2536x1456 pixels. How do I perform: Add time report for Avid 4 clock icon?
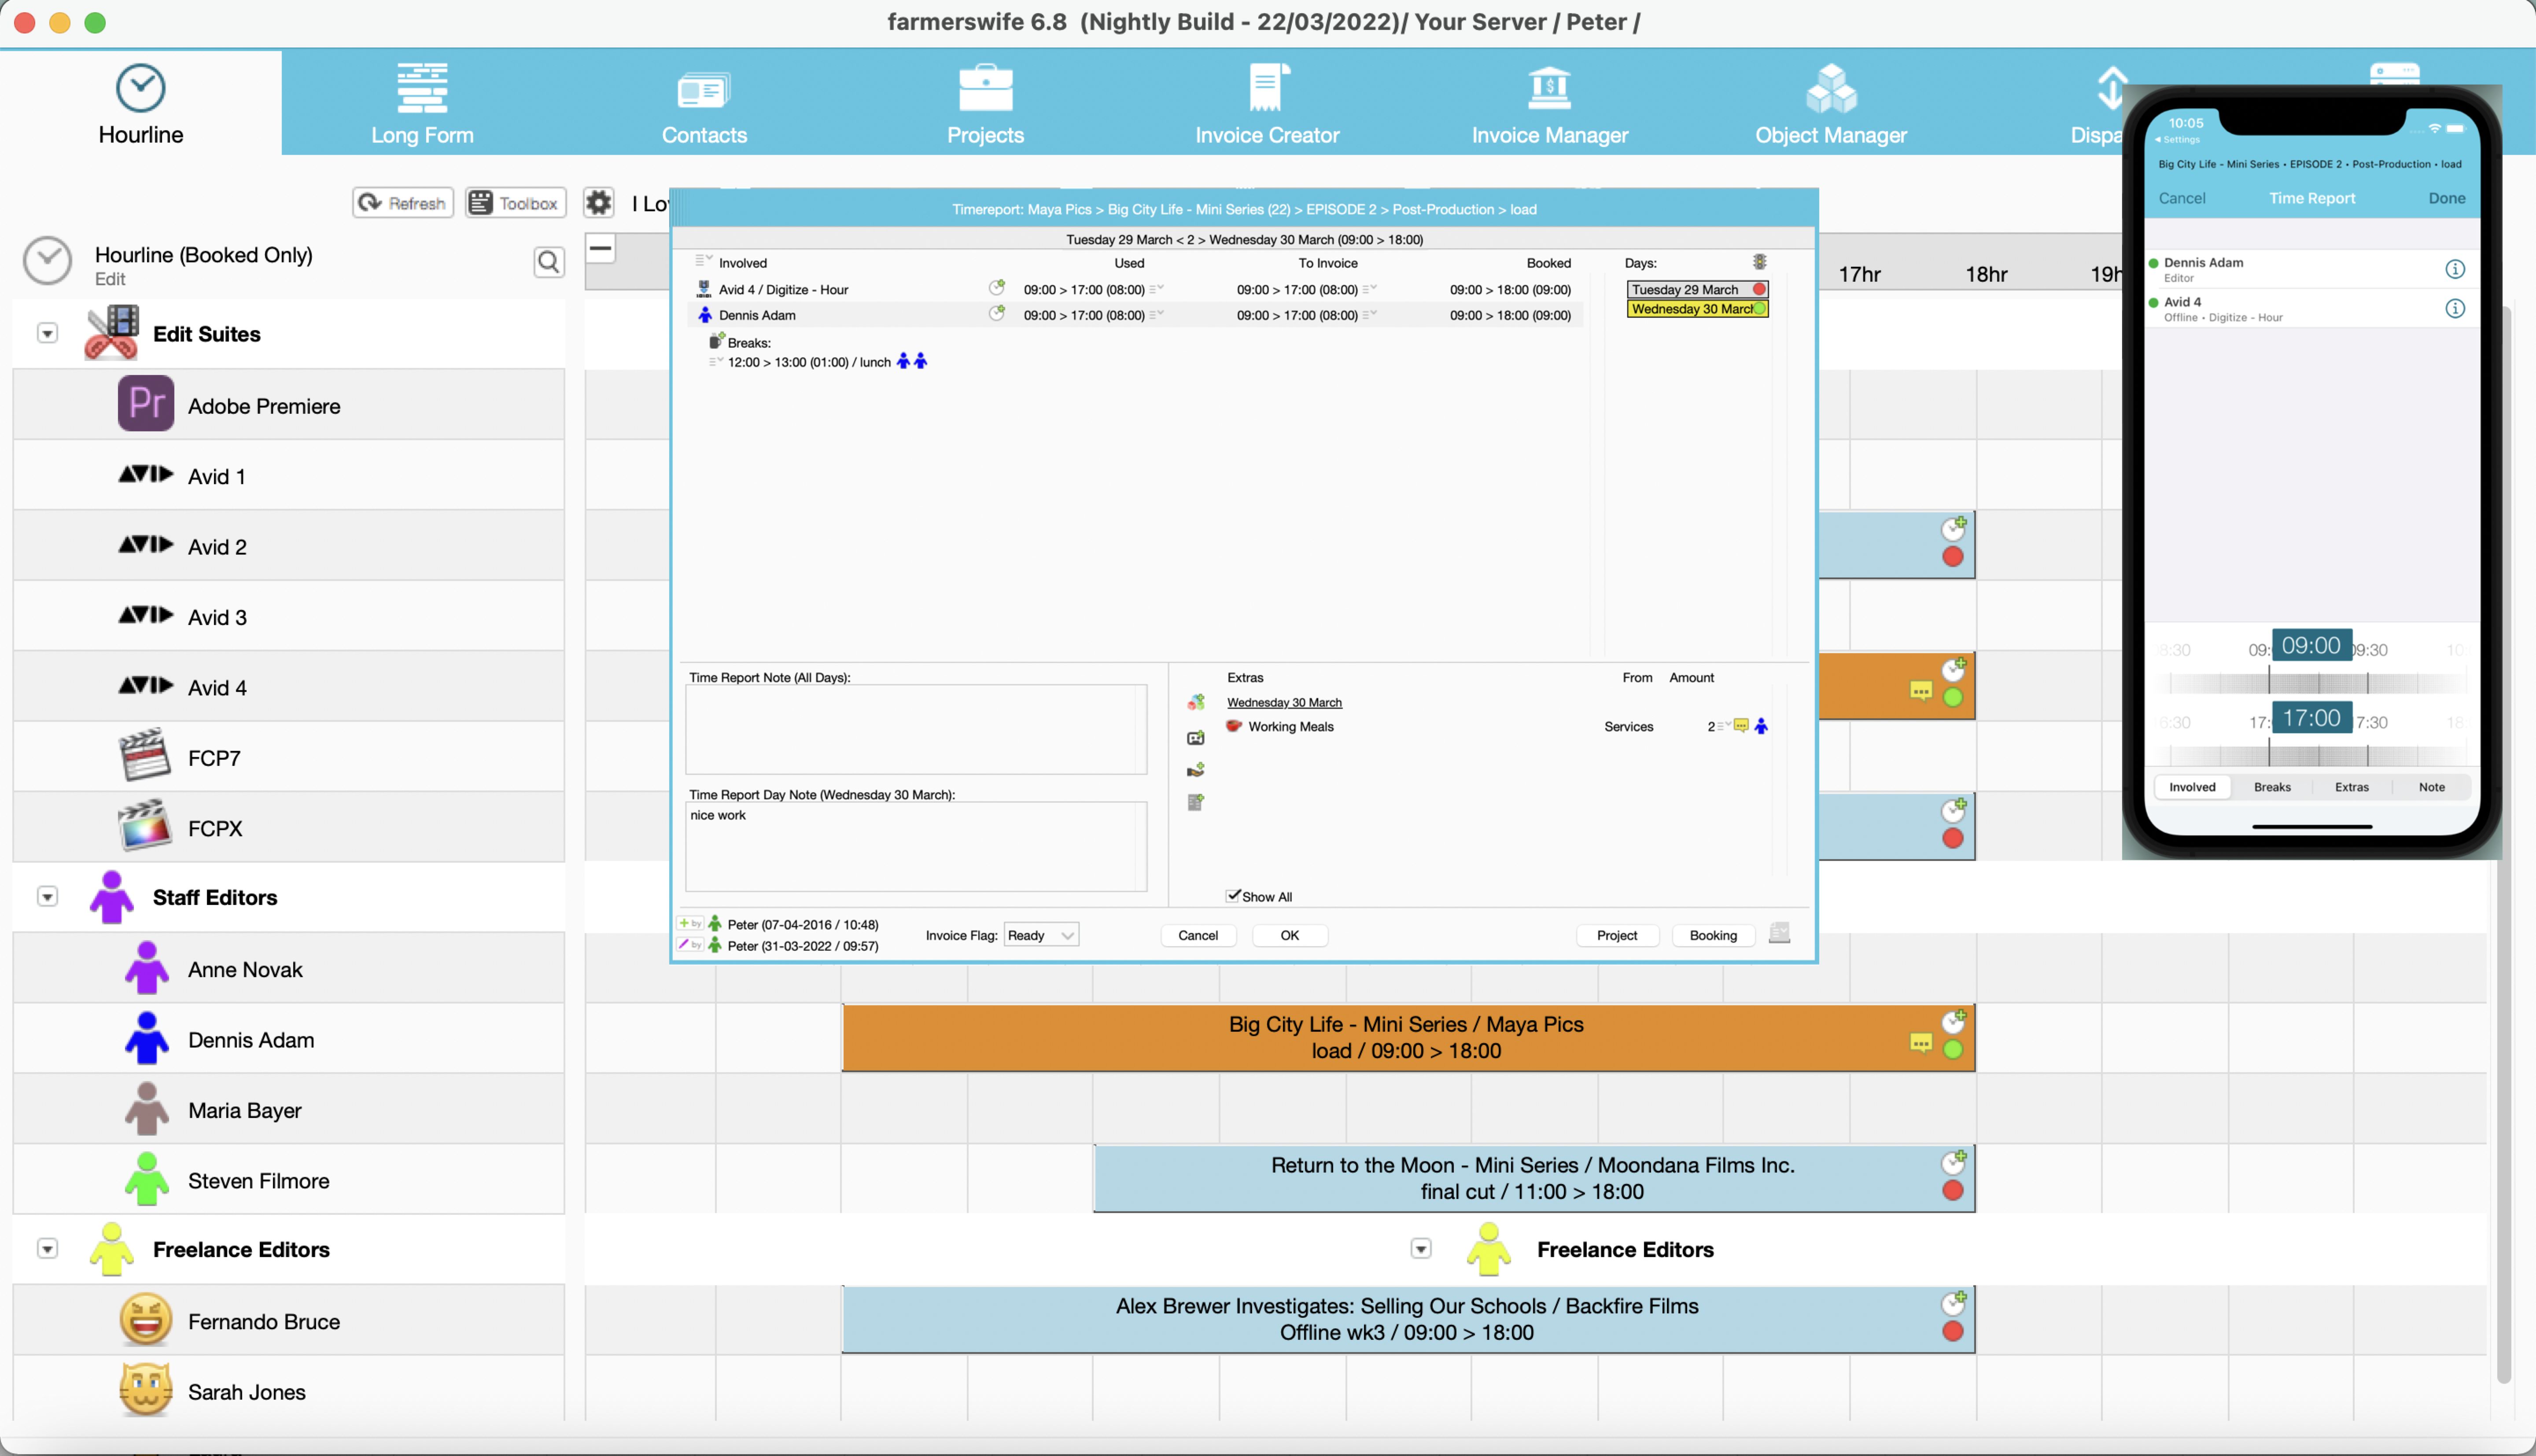[997, 288]
